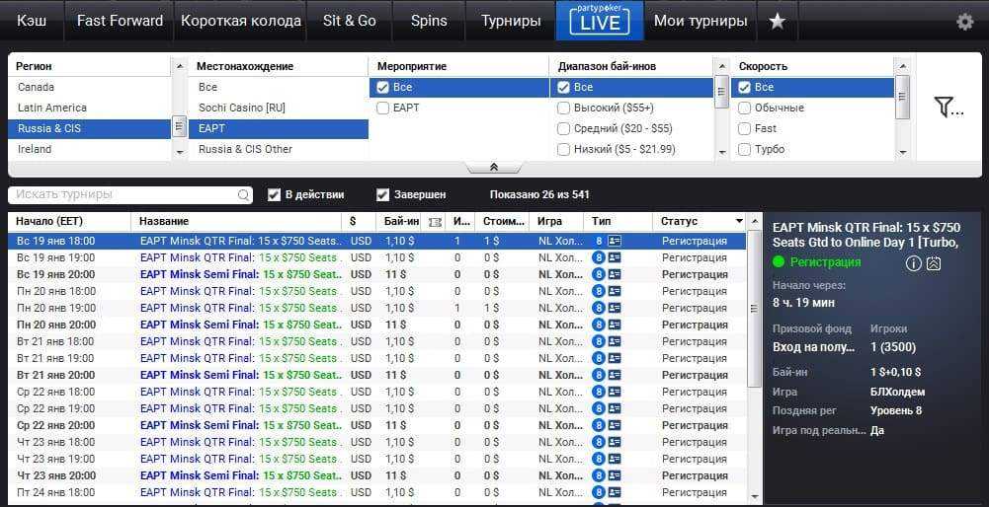Click 8-max icon in Пн 20 янв 20:00 row
This screenshot has height=507, width=989.
[x=599, y=325]
